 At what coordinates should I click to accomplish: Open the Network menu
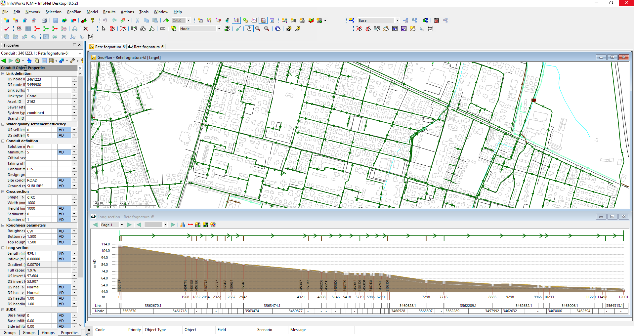(33, 12)
